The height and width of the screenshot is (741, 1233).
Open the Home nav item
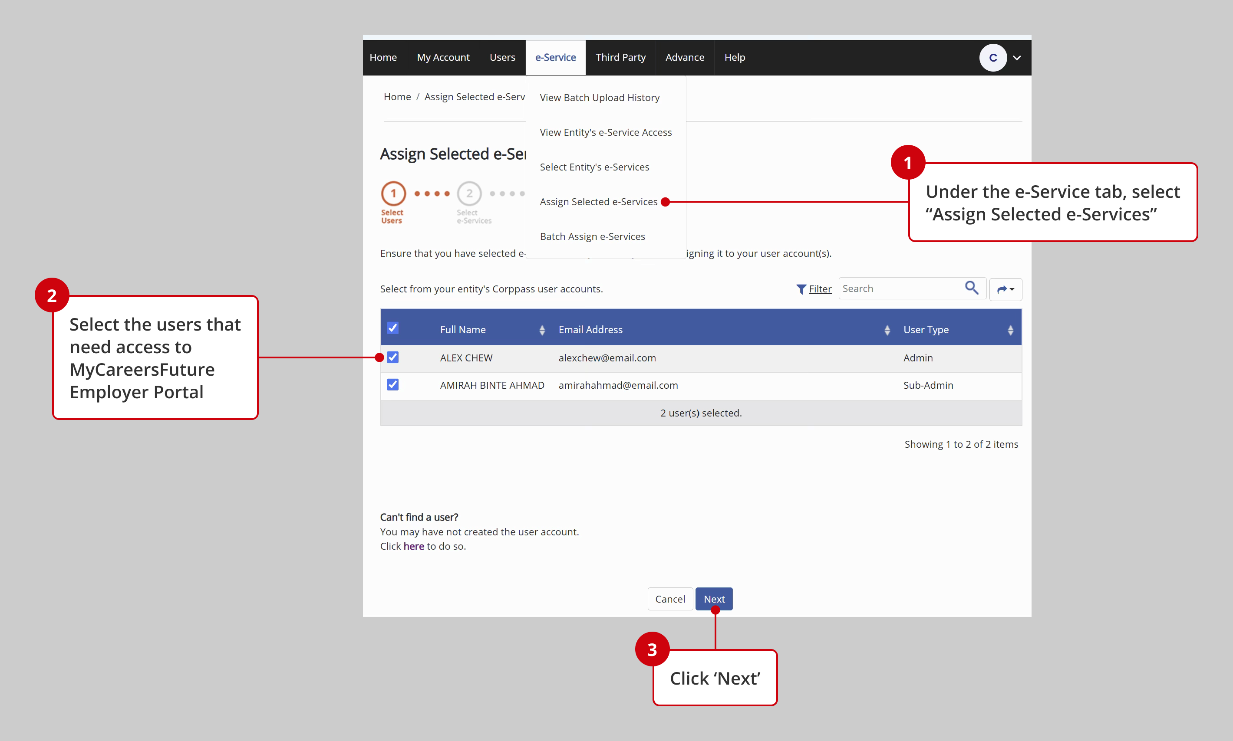coord(383,57)
